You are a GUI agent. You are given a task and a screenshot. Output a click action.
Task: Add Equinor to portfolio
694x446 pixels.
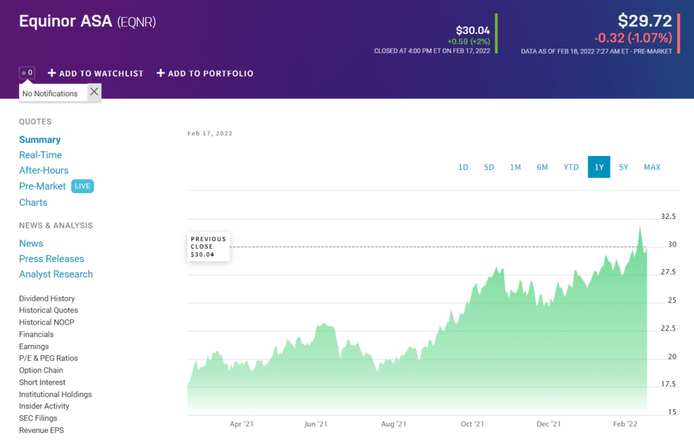[x=205, y=73]
